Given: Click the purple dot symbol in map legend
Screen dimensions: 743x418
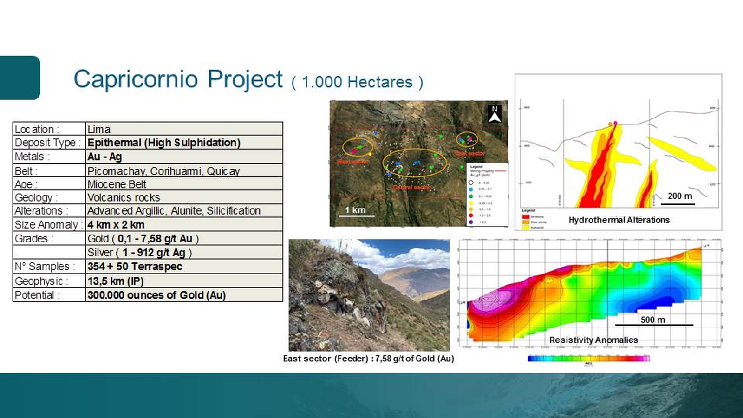Looking at the screenshot, I should (x=471, y=222).
